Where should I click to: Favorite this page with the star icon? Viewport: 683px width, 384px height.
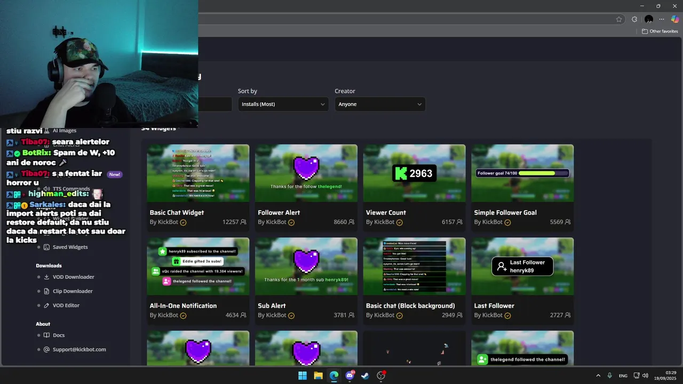click(619, 19)
